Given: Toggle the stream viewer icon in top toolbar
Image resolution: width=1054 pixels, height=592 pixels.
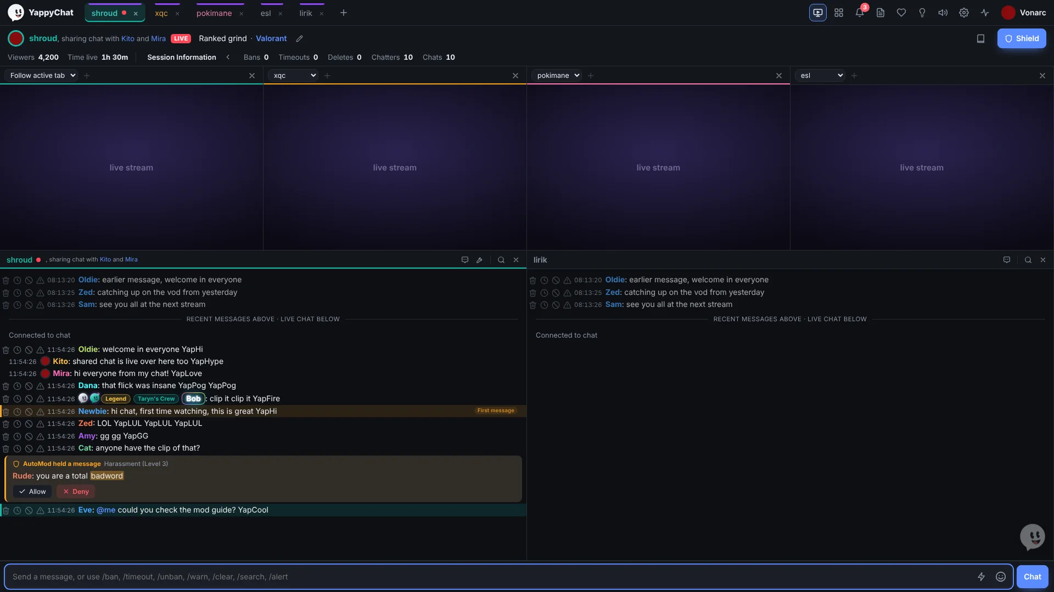Looking at the screenshot, I should click(818, 13).
